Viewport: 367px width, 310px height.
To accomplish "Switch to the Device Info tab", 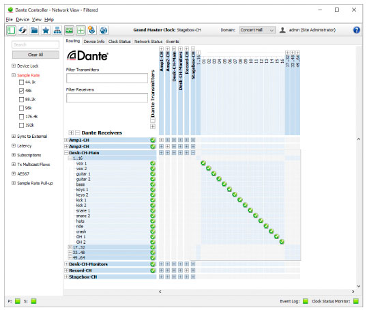I will click(94, 42).
